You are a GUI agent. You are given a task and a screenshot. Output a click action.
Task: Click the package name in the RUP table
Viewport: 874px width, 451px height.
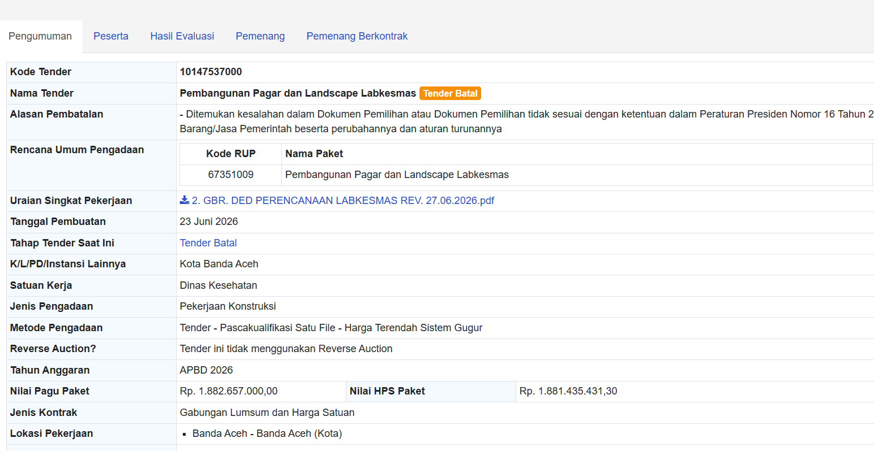click(397, 175)
